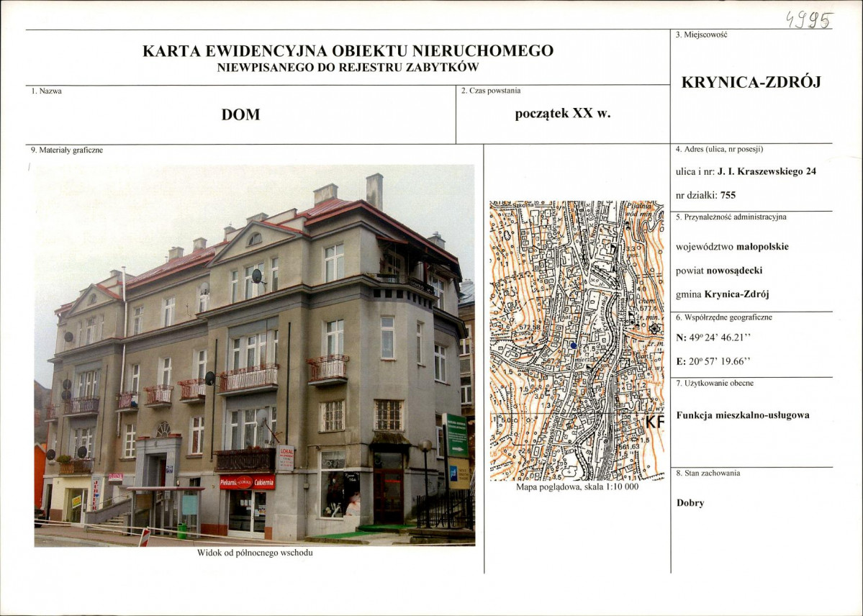Click the '9. Materiały graficzne' label

(67, 150)
